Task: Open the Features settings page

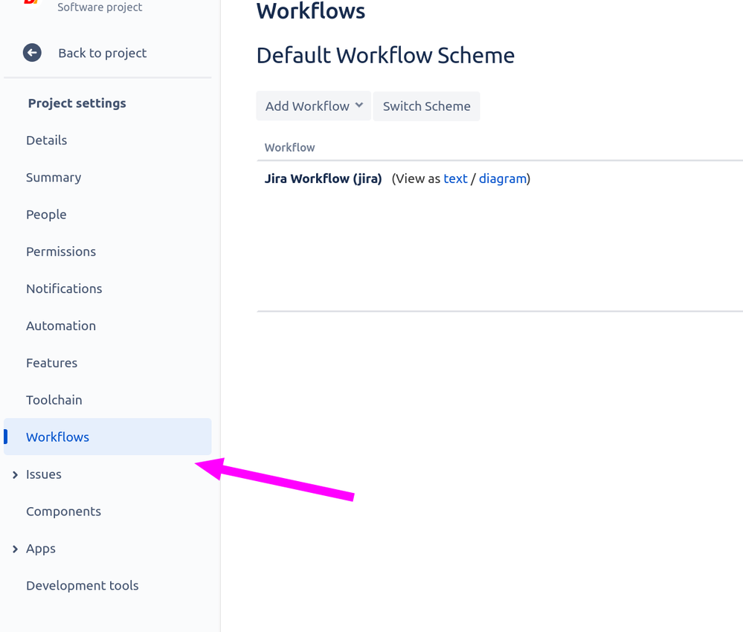Action: click(51, 363)
